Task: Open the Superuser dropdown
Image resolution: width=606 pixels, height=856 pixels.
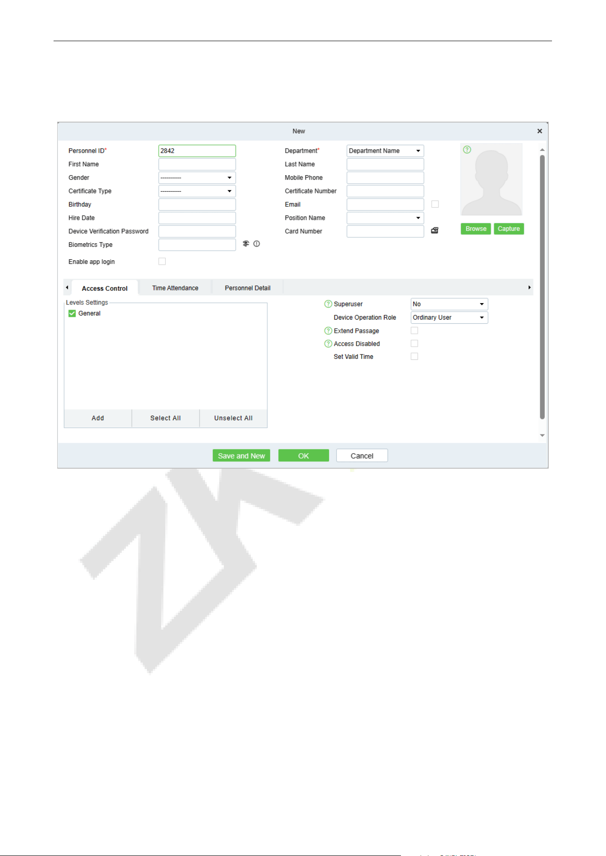Action: click(x=449, y=304)
